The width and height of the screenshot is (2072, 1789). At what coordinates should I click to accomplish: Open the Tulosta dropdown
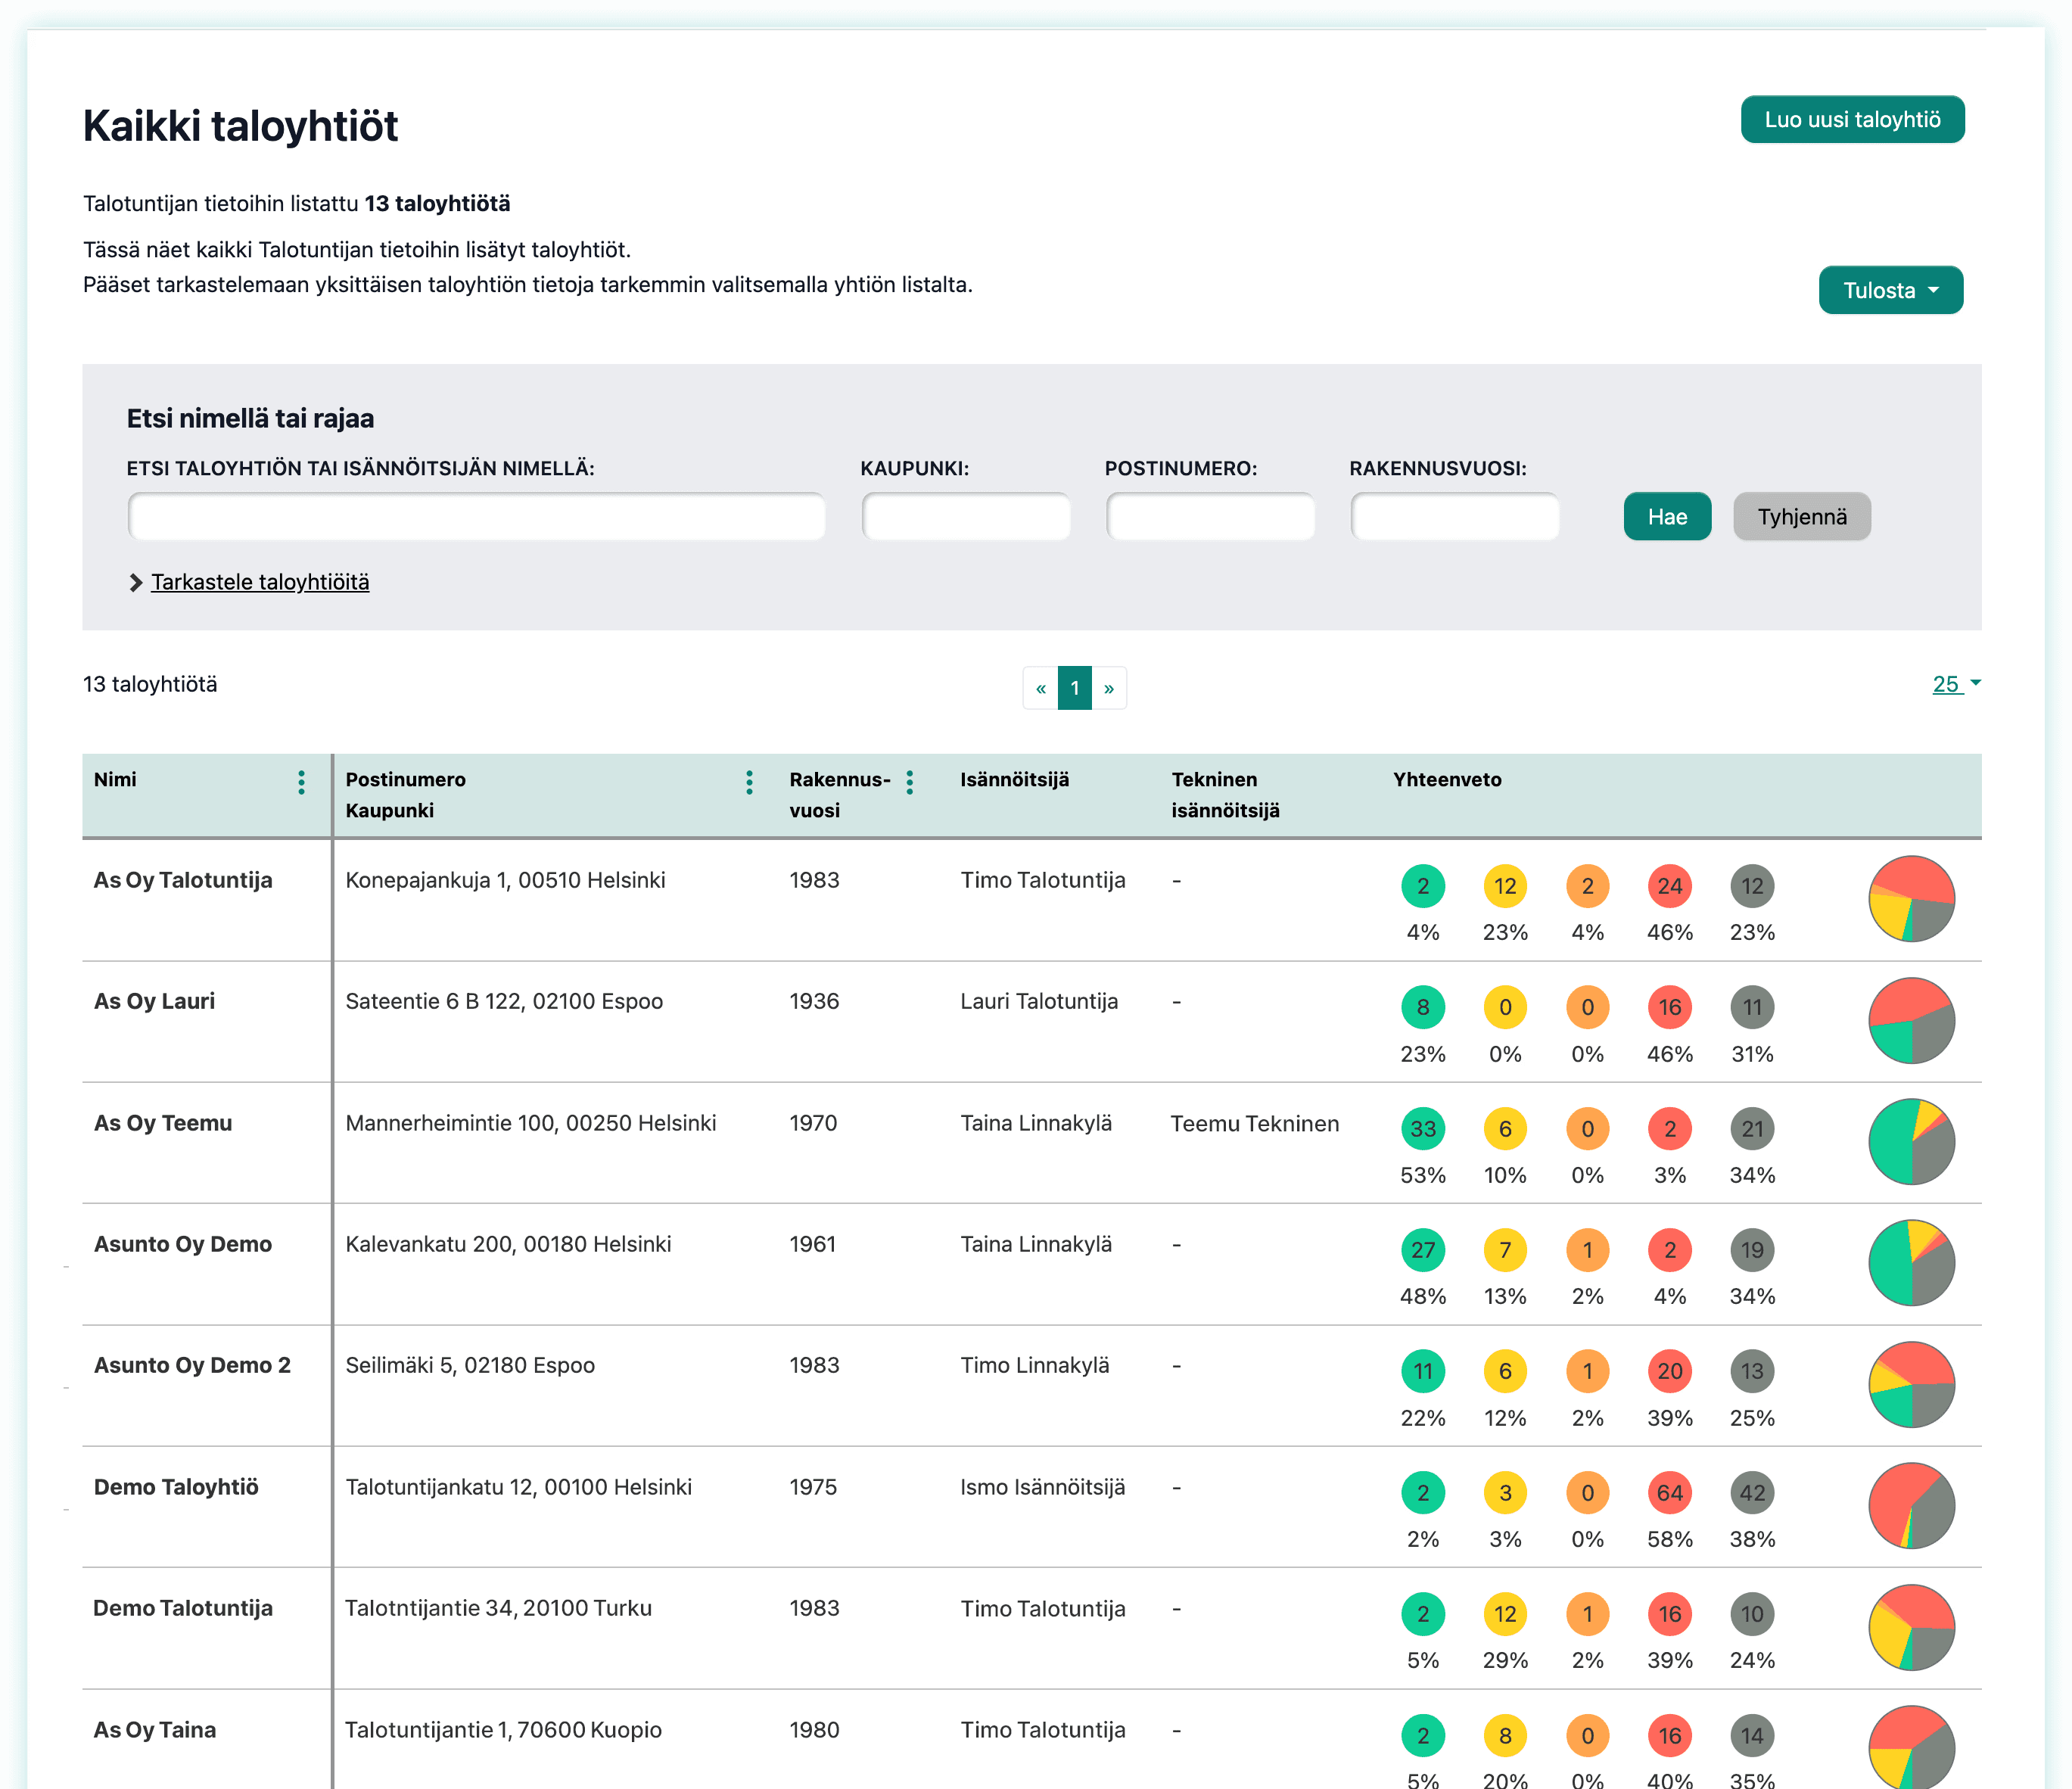[x=1890, y=290]
